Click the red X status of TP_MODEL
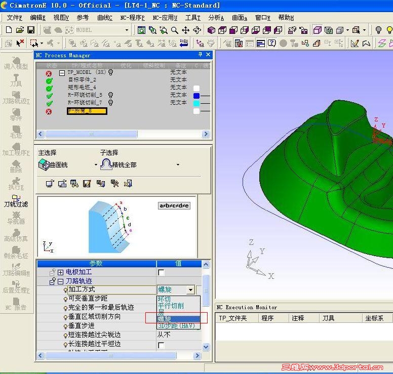 coord(49,73)
